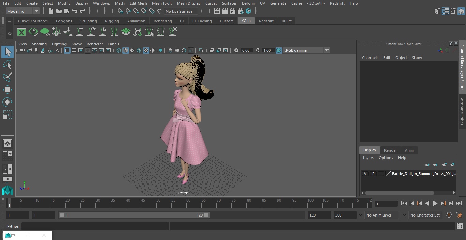Switch to the Polygons shelf tab
The width and height of the screenshot is (466, 240).
pos(64,21)
